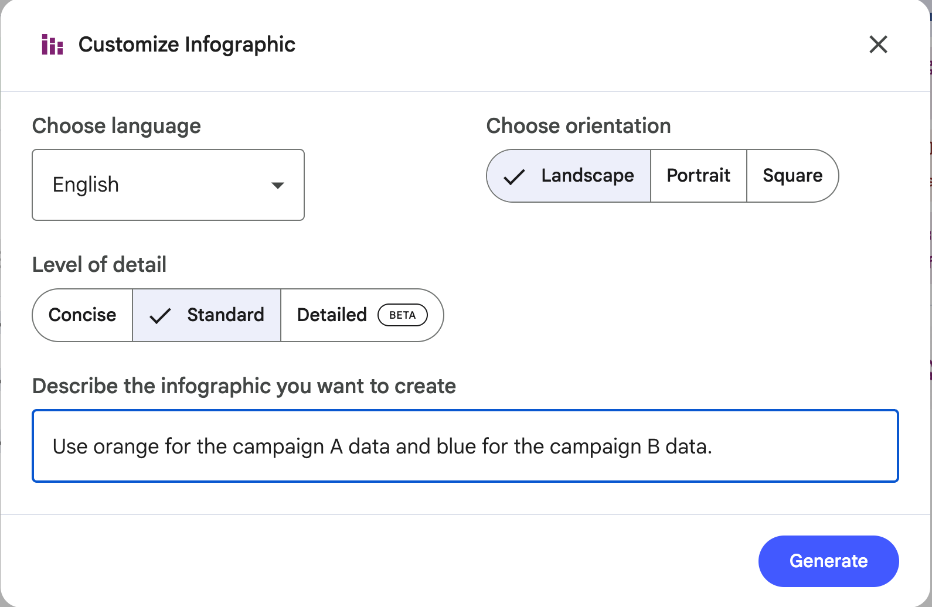Screen dimensions: 932x607
Task: Close the Customize Infographic dialog
Action: 877,45
